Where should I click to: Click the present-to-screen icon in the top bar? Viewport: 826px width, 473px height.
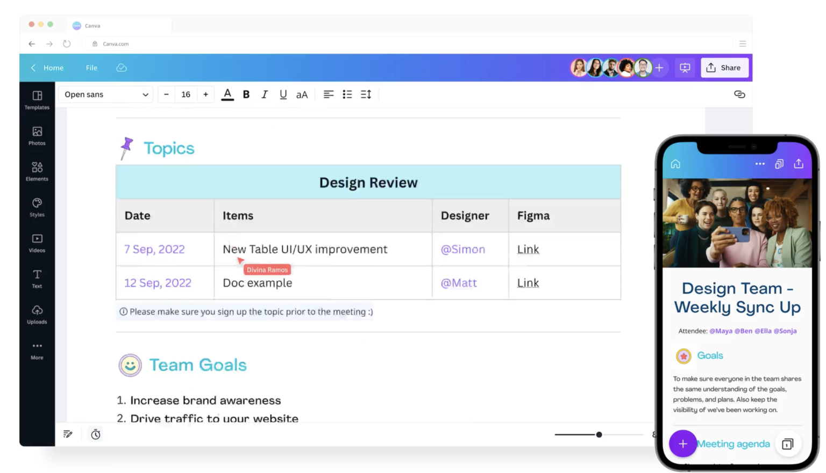point(685,68)
